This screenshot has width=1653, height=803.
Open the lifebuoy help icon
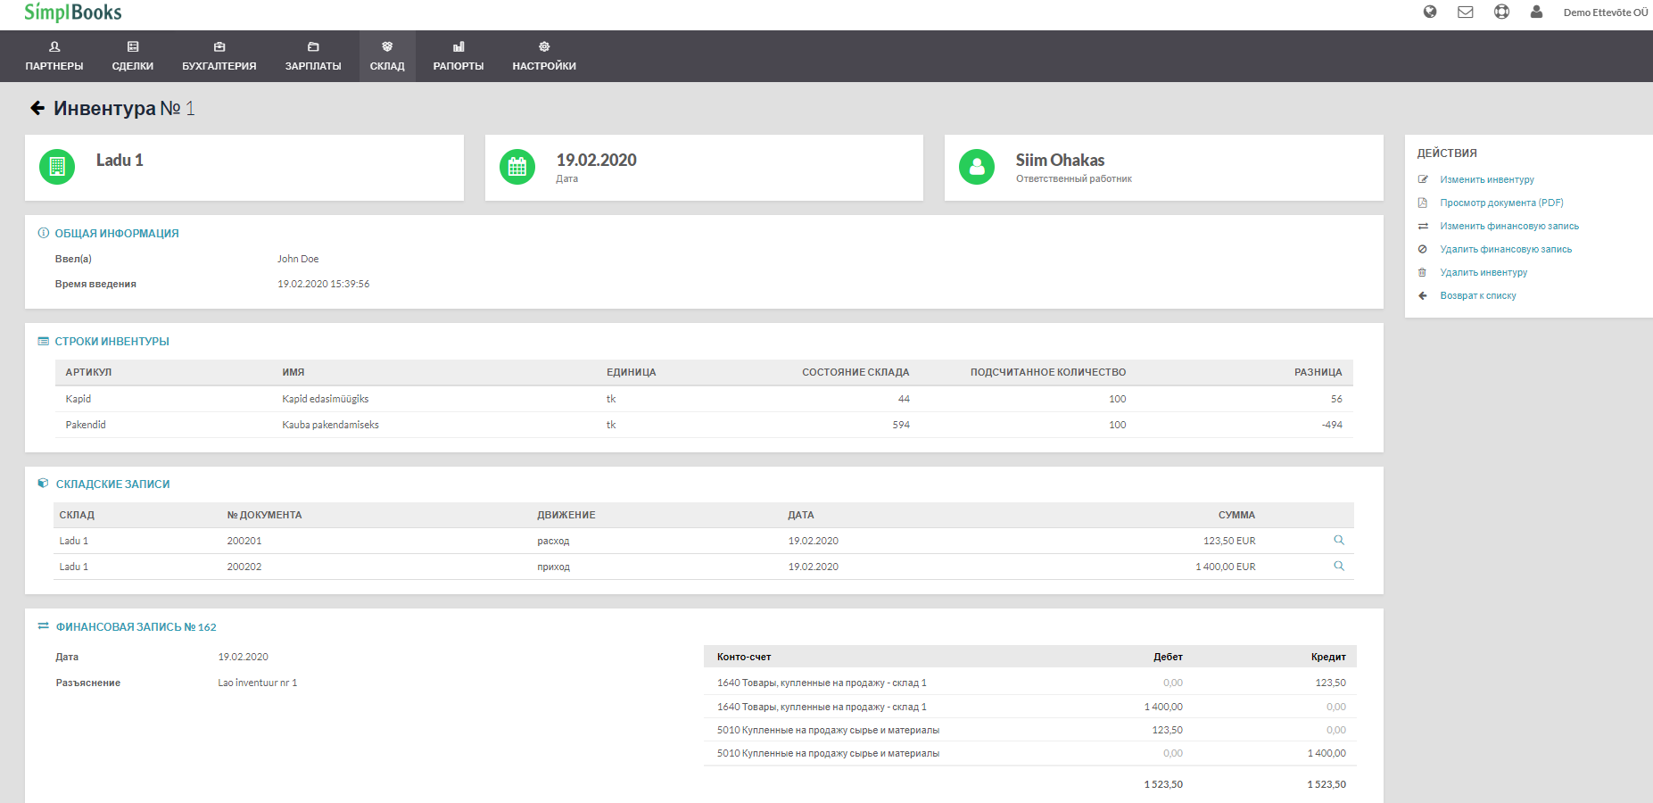click(x=1501, y=12)
